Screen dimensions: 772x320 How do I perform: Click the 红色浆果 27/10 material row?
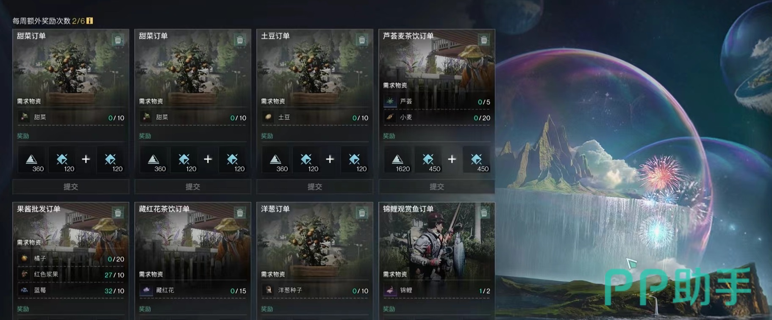(x=71, y=275)
